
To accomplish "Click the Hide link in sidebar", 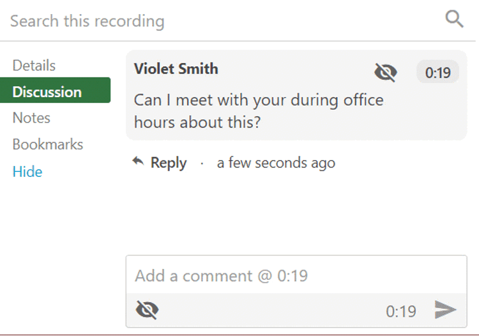I will (x=27, y=172).
